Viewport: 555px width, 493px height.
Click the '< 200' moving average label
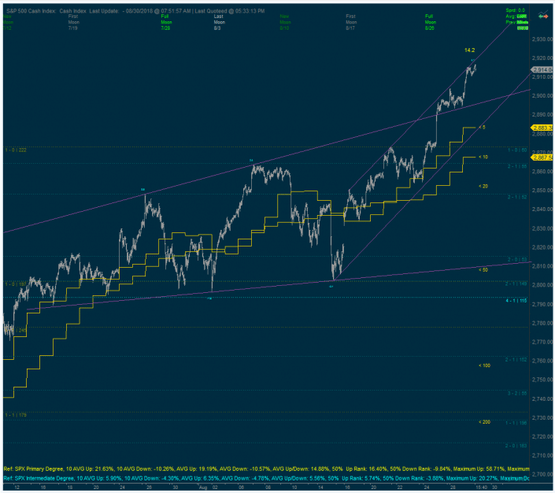[484, 422]
